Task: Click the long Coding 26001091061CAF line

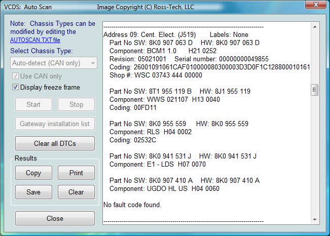Action: [210, 67]
